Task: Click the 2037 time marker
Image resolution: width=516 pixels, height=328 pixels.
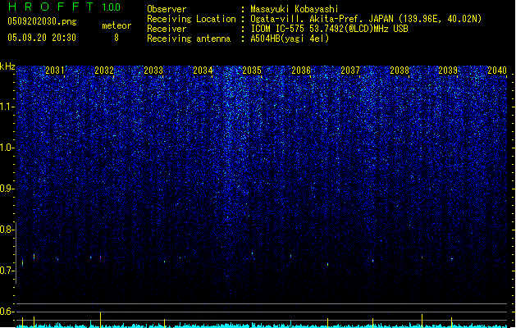Action: (x=350, y=71)
